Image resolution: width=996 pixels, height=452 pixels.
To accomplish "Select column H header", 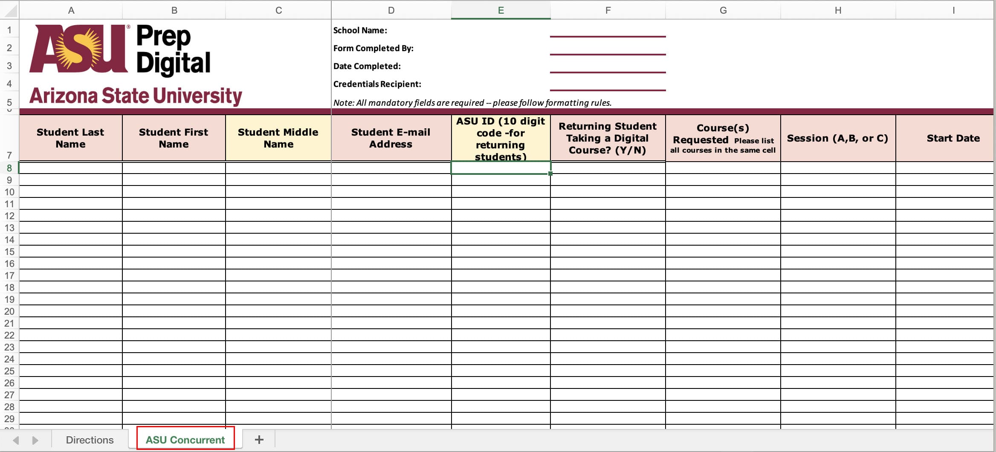I will [x=838, y=10].
